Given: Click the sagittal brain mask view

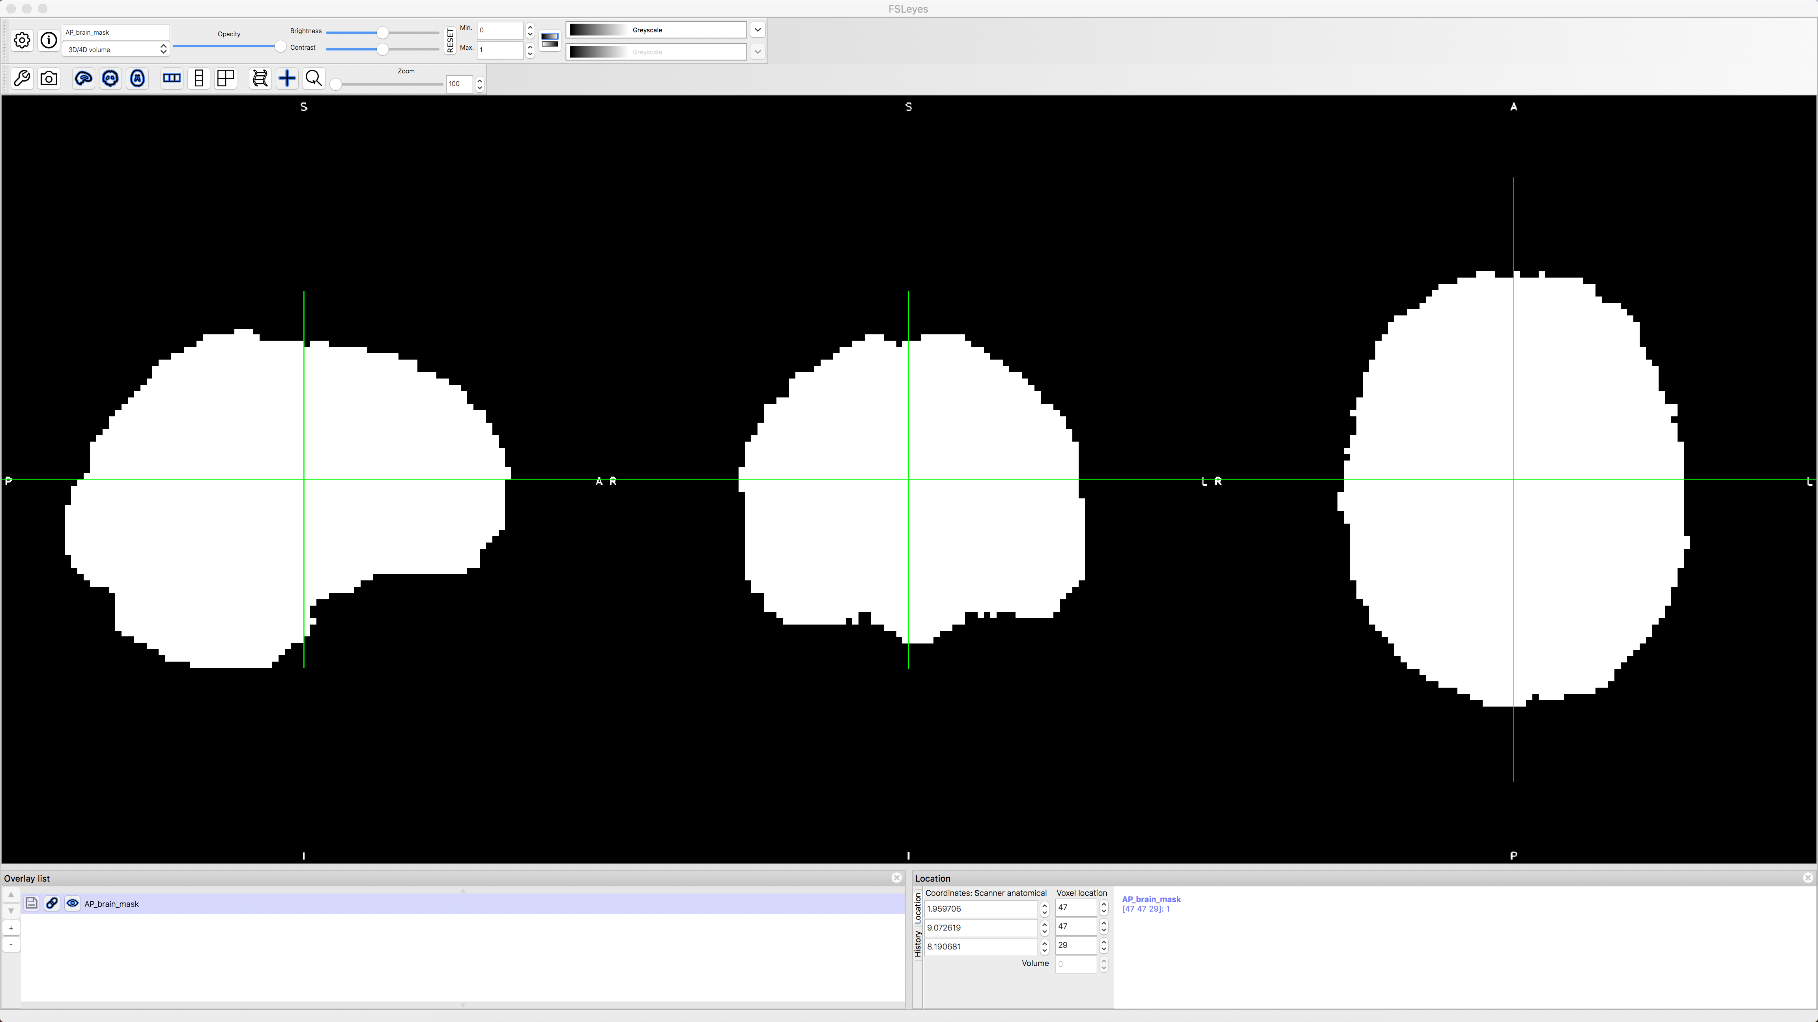Looking at the screenshot, I should point(288,498).
